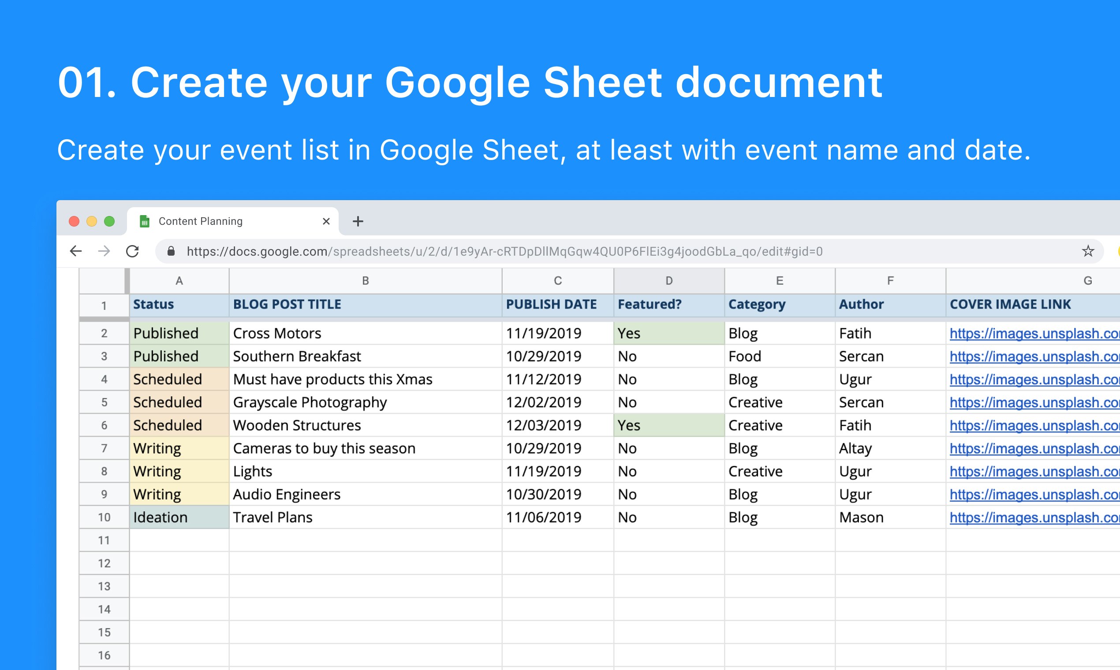1120x670 pixels.
Task: Click the browser back arrow
Action: tap(76, 251)
